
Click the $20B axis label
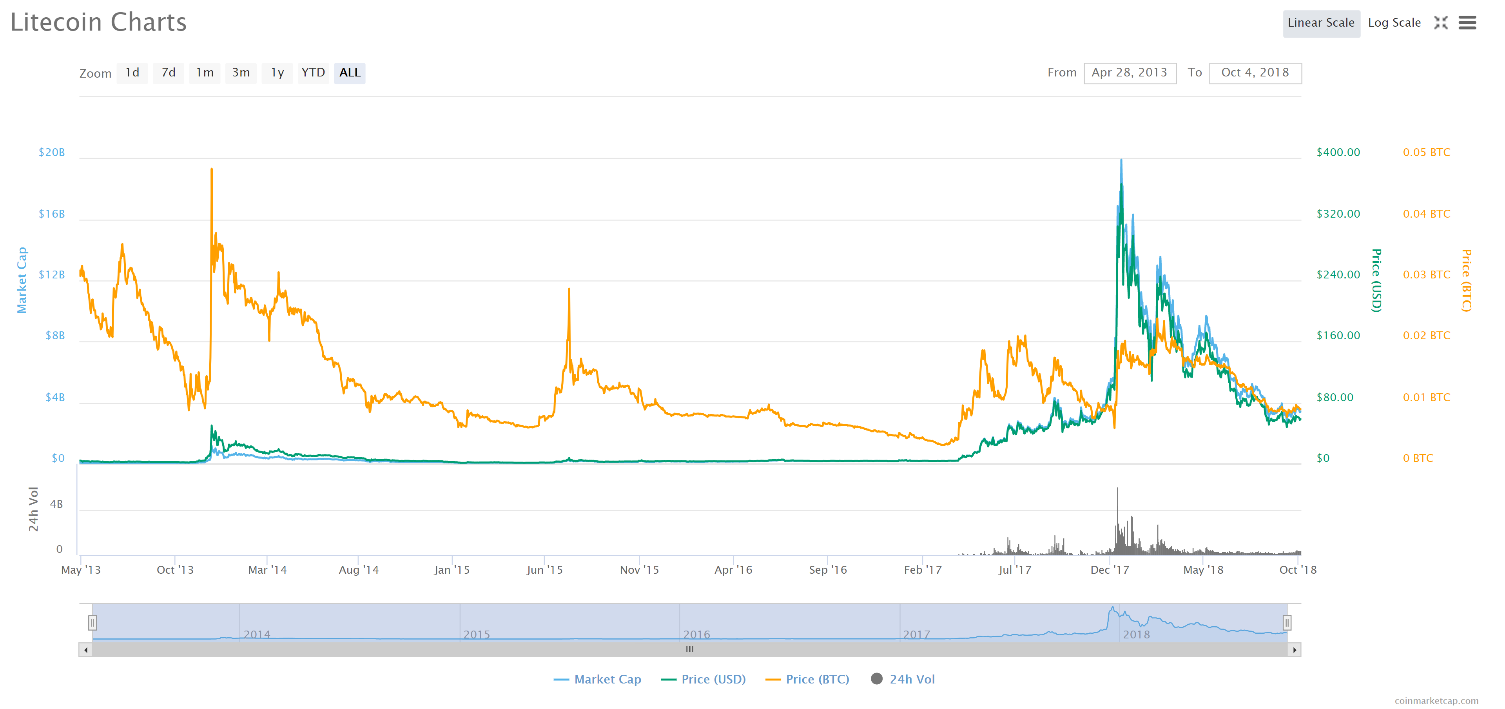tap(52, 153)
